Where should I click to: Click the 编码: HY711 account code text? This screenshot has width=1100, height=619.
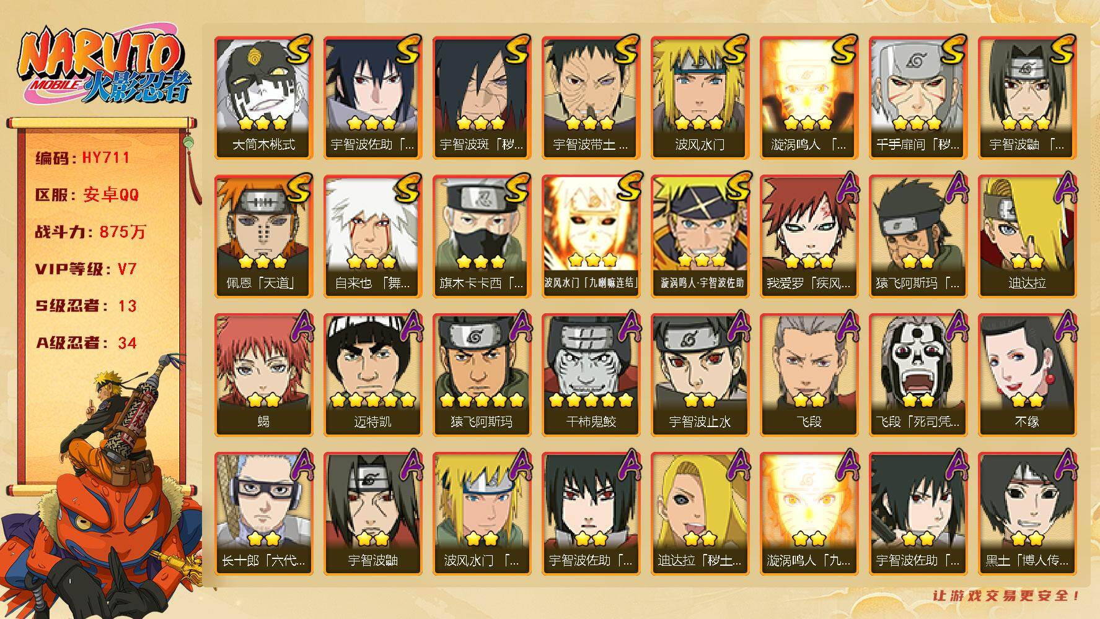coord(82,158)
